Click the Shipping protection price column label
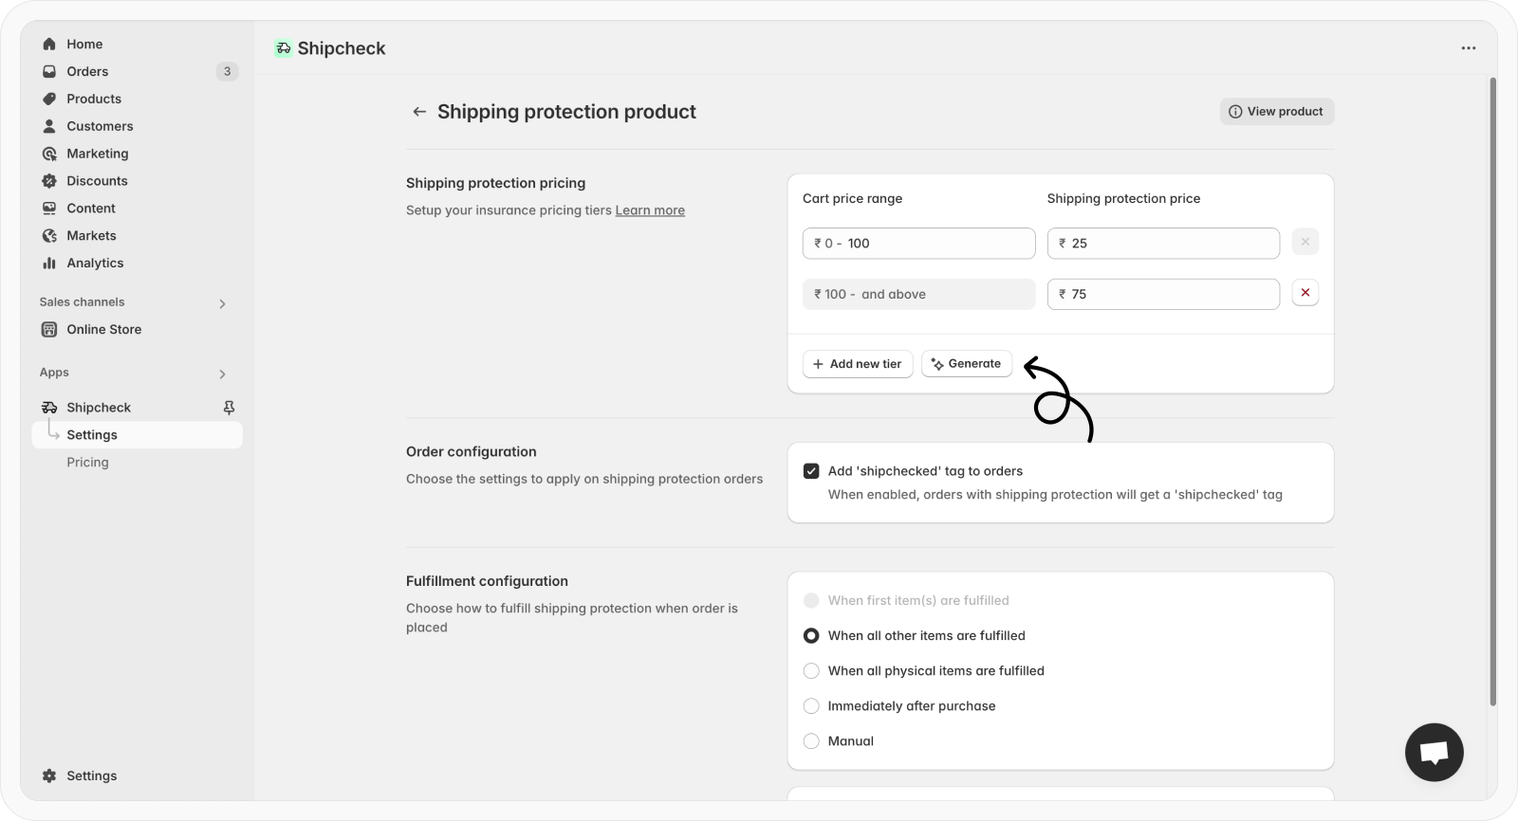Viewport: 1518px width, 821px height. point(1123,198)
